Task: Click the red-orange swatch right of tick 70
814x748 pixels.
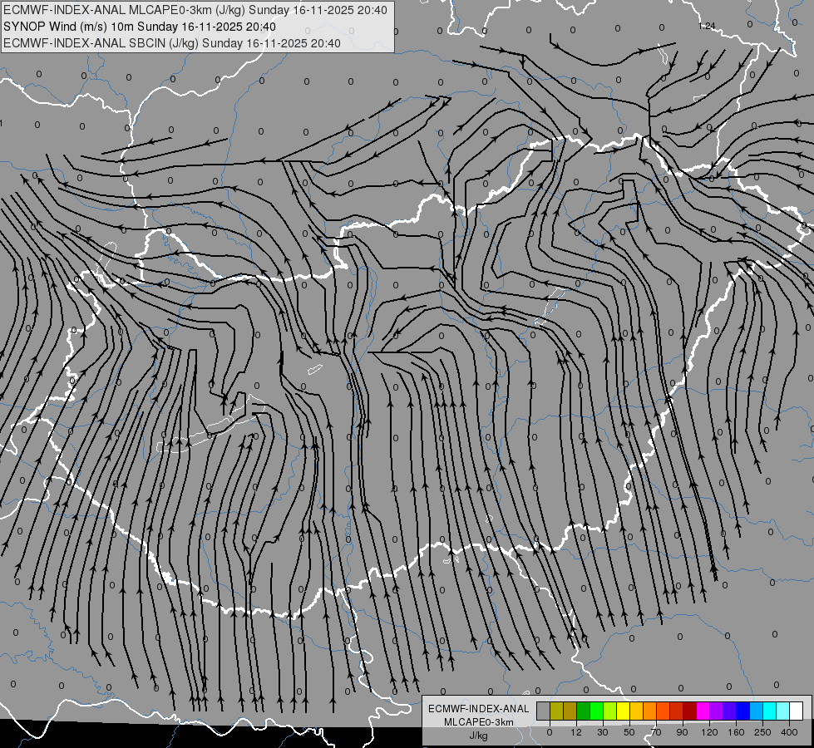Action: 664,711
